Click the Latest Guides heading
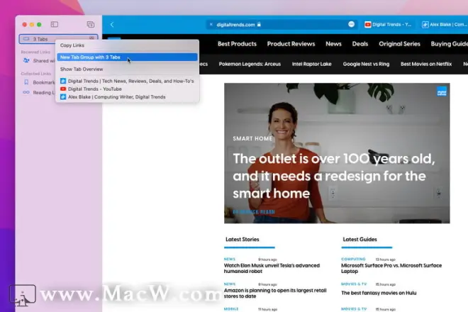The image size is (468, 312). pos(360,239)
